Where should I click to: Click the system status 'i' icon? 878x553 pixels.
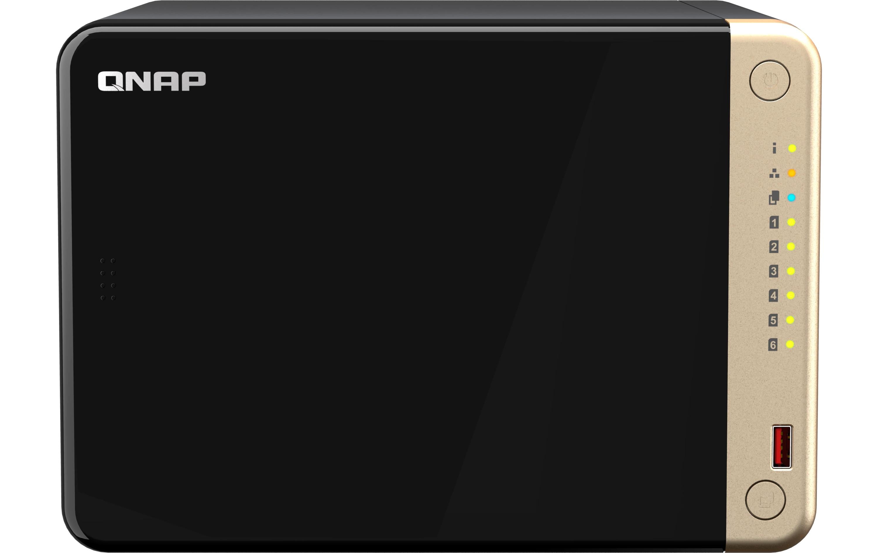pyautogui.click(x=774, y=148)
